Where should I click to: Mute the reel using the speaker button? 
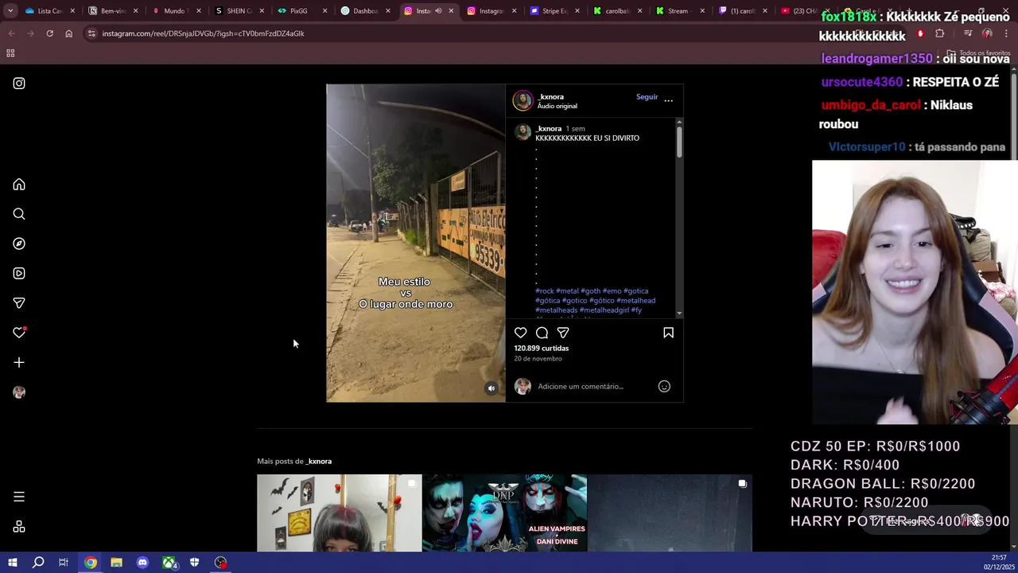coord(492,388)
